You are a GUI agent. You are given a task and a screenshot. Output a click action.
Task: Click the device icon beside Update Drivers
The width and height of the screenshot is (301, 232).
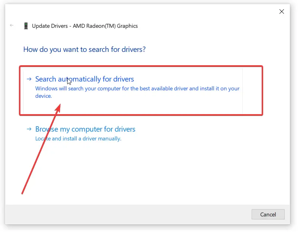(26, 26)
